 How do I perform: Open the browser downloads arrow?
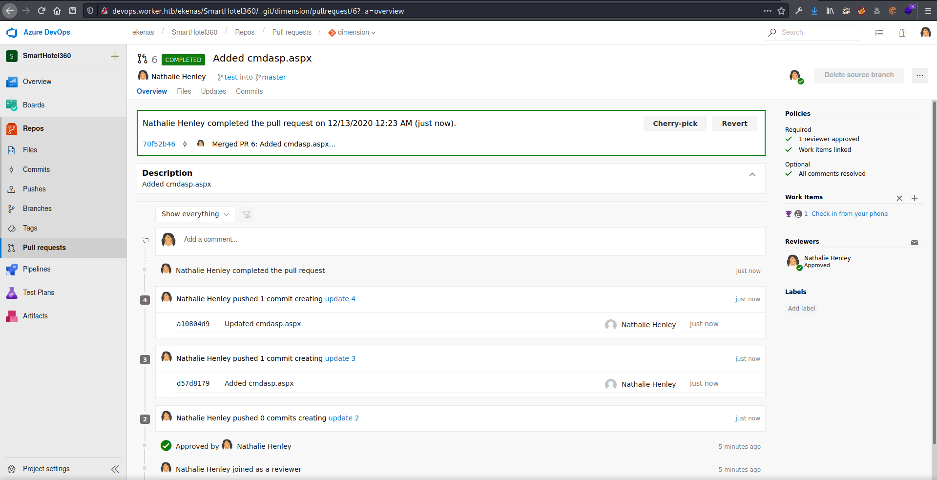[x=814, y=11]
